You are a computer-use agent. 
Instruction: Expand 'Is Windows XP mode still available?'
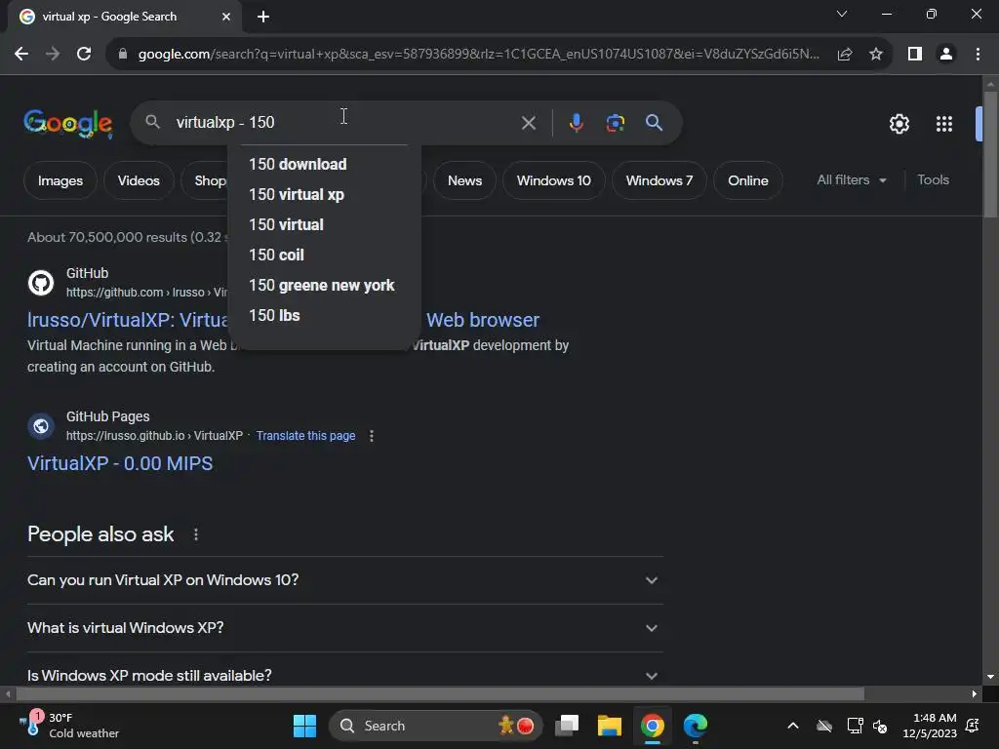pos(344,675)
